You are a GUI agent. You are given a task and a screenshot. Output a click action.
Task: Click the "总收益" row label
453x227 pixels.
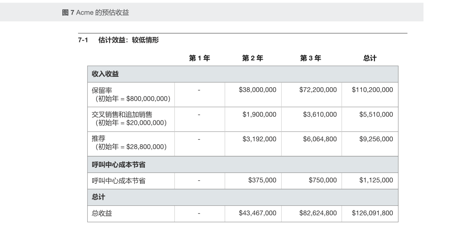point(102,213)
